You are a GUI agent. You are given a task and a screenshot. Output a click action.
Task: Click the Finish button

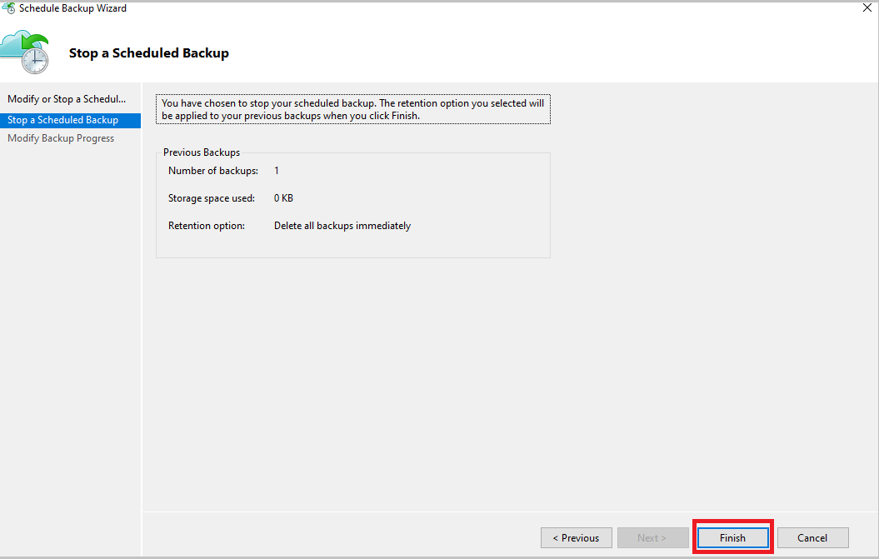click(x=732, y=537)
